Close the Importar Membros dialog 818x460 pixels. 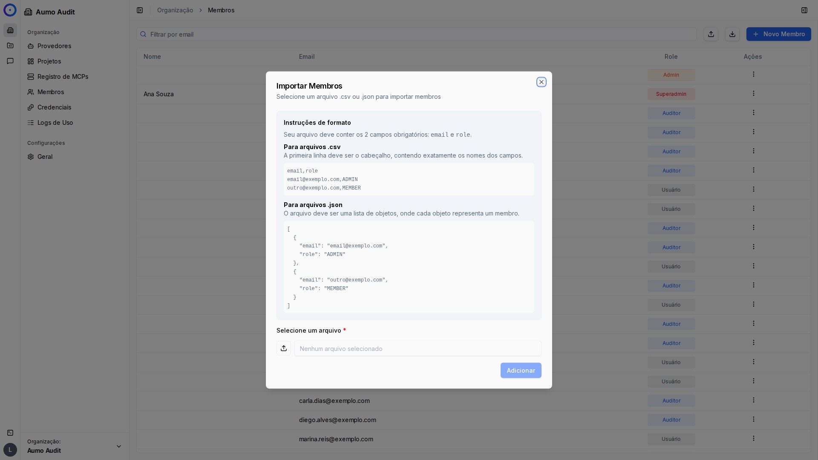(x=541, y=82)
